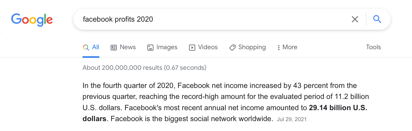Screen dimensions: 412x131
Task: Switch to the Shopping tab label
Action: point(252,47)
